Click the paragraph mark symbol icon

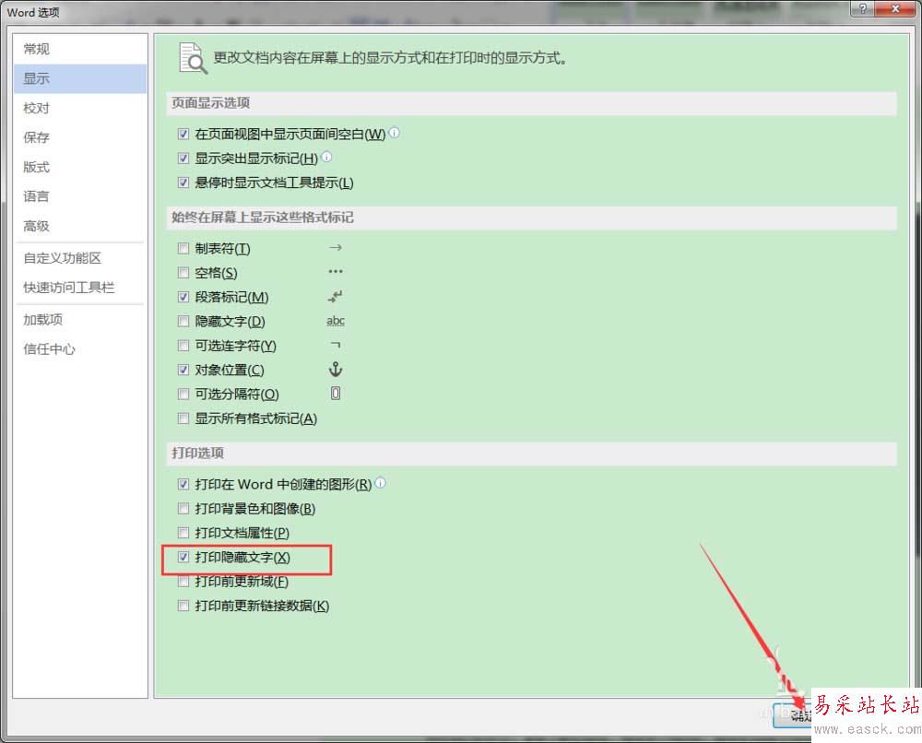[336, 296]
